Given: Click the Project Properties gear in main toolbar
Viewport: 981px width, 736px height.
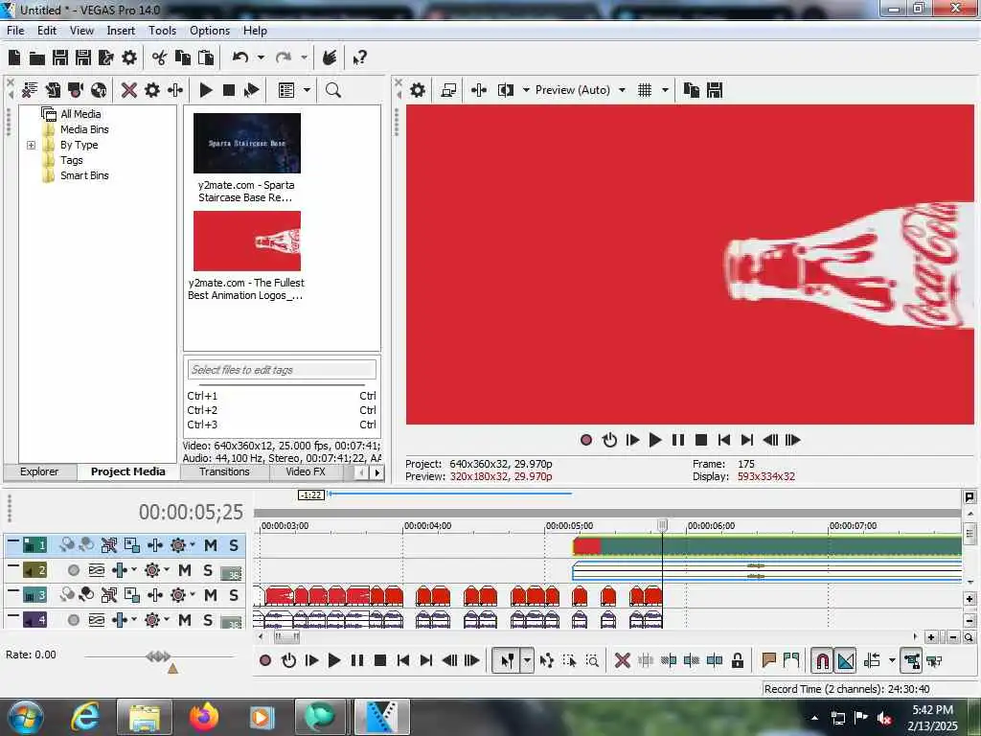Looking at the screenshot, I should click(x=129, y=58).
